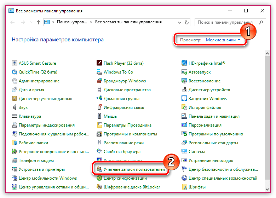Click the Центр синхронизации green icon
The width and height of the screenshot is (276, 198).
coord(99,178)
